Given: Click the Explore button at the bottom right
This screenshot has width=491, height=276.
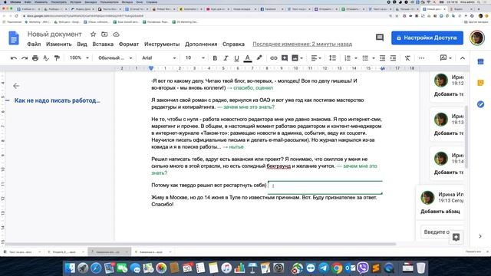Looking at the screenshot, I should pos(456,237).
